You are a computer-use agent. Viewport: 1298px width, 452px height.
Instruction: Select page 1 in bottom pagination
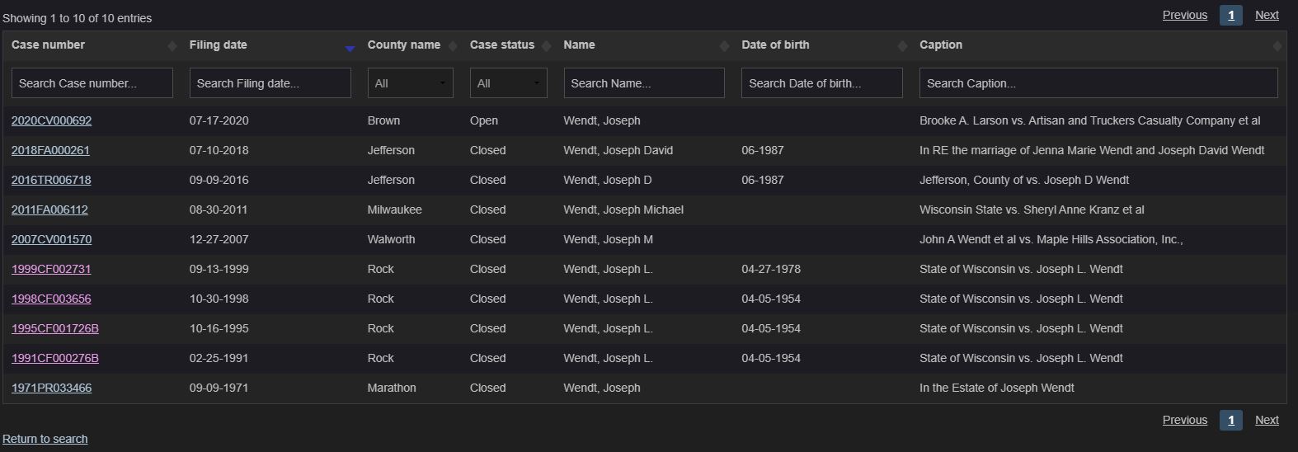click(1230, 420)
